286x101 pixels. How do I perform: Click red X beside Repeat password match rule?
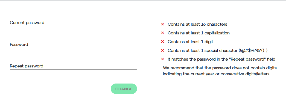(162, 59)
